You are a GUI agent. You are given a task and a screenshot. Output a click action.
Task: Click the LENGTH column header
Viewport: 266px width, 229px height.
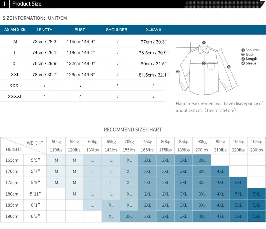pos(45,30)
